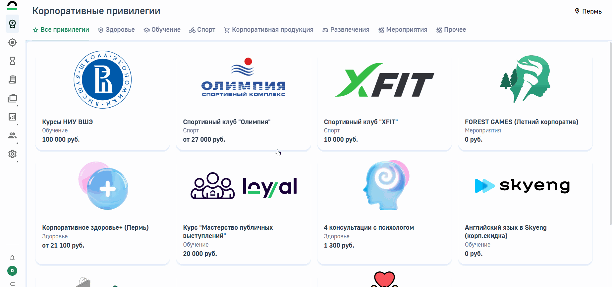Open the hourglass sidebar icon
This screenshot has height=287, width=612.
pos(12,61)
